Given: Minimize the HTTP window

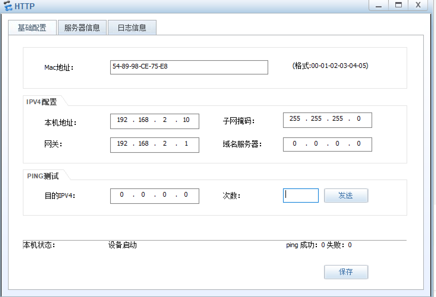Looking at the screenshot, I should (x=379, y=5).
